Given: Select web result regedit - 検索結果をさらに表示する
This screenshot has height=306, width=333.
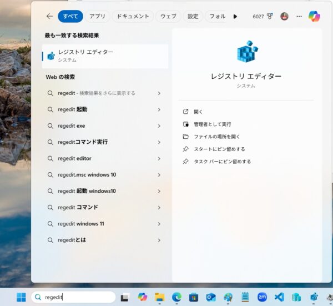Looking at the screenshot, I should (x=104, y=93).
